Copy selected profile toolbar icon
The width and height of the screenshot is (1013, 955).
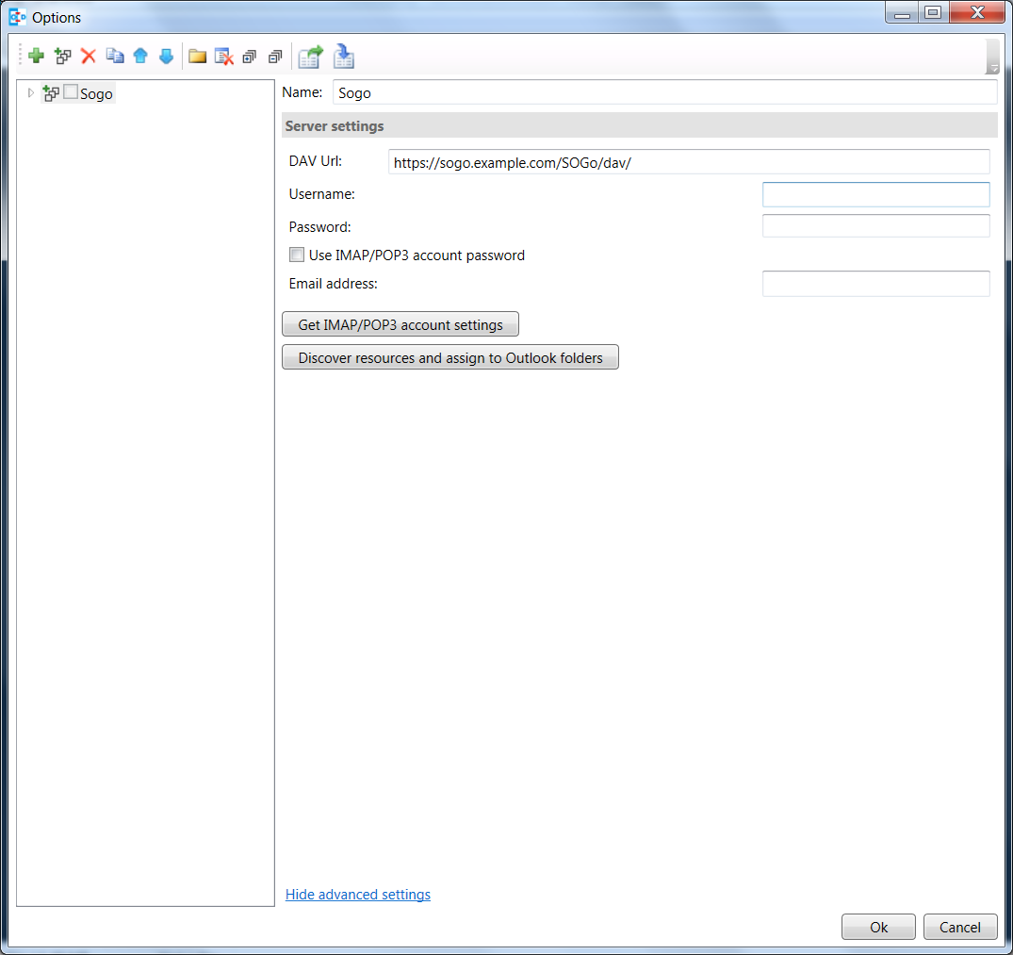coord(114,57)
